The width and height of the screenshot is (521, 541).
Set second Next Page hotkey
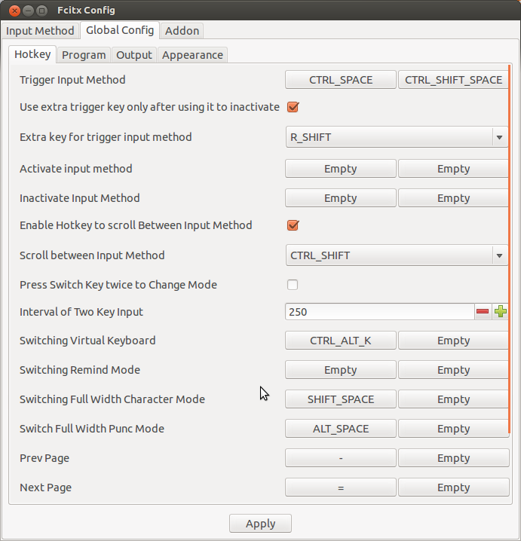coord(454,487)
